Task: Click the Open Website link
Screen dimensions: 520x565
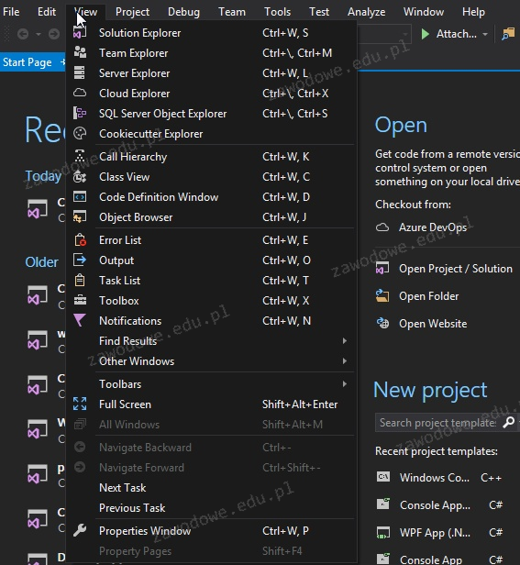Action: point(433,323)
